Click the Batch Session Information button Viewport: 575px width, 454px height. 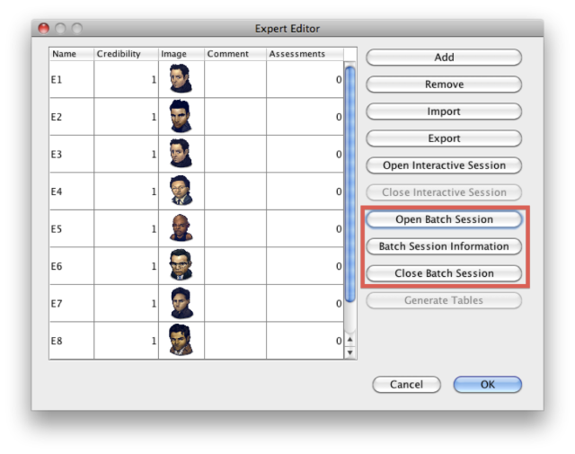point(444,246)
